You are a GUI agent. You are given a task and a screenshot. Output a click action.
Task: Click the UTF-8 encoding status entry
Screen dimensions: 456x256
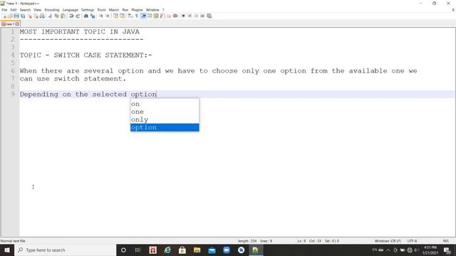(412, 241)
